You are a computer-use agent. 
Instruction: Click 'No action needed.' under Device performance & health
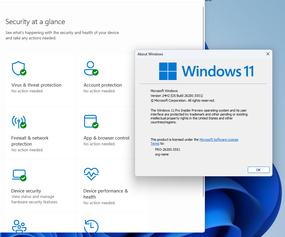pyautogui.click(x=99, y=203)
